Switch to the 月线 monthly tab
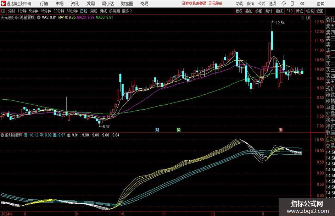 [x=104, y=11]
